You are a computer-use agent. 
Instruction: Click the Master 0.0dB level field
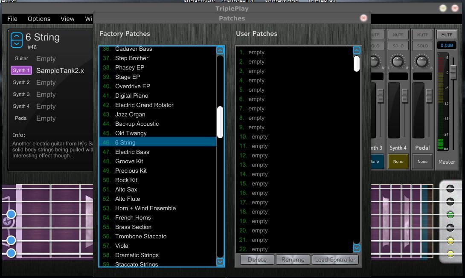tap(447, 46)
